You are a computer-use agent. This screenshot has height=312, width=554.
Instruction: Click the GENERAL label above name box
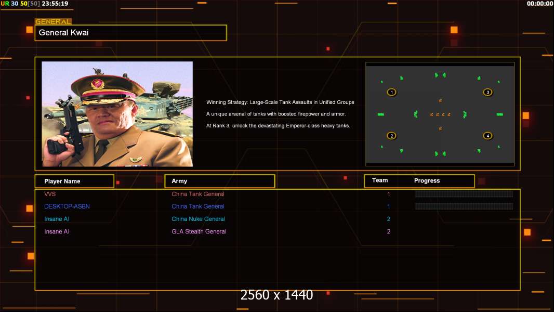(54, 21)
